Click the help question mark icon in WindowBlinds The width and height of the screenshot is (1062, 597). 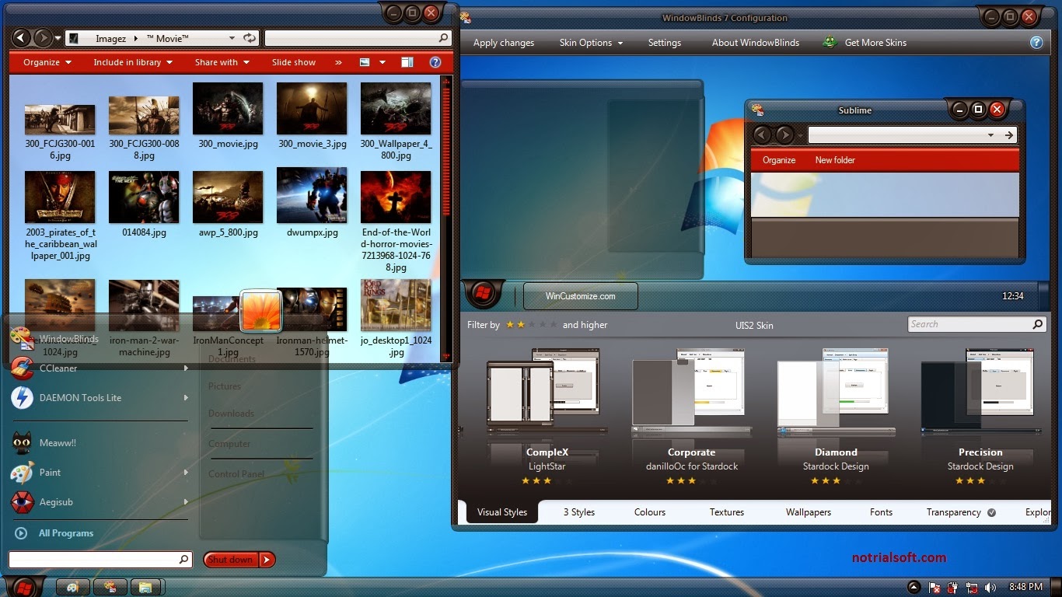[1036, 43]
